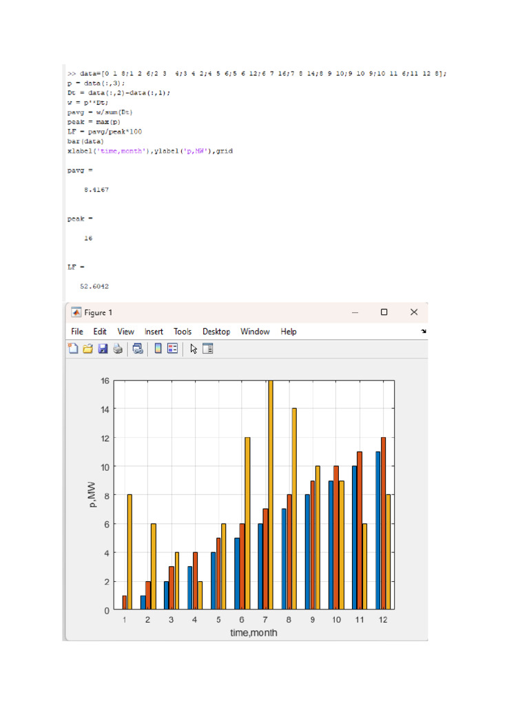The image size is (529, 706).
Task: Click the Link Plot toolbar icon
Action: pyautogui.click(x=138, y=349)
